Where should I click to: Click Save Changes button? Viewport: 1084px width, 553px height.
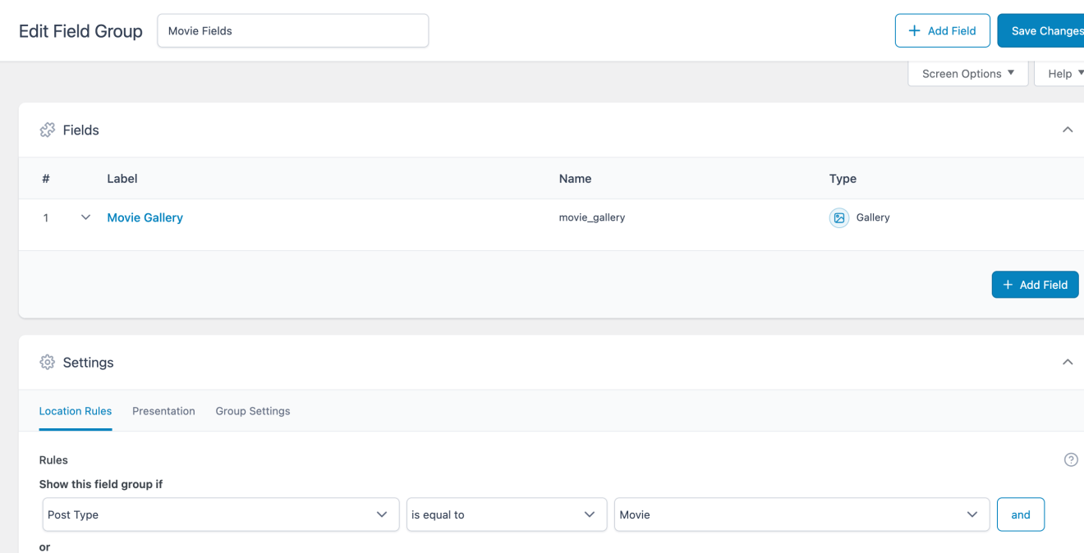[1043, 31]
